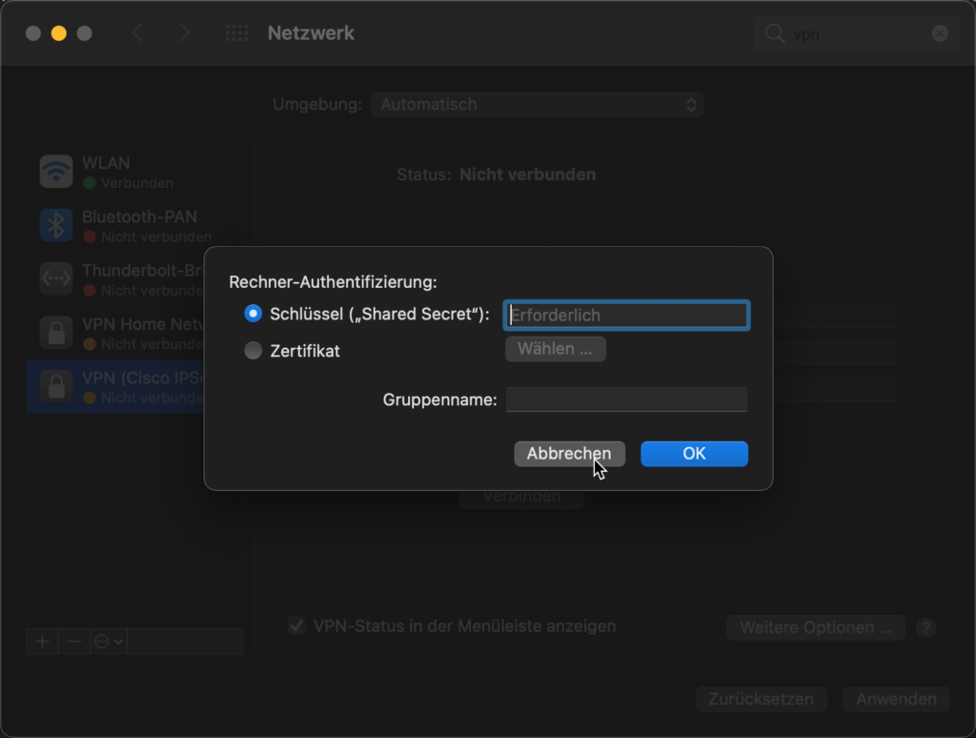Viewport: 976px width, 738px height.
Task: Open the Umgebung dropdown menu
Action: click(537, 105)
